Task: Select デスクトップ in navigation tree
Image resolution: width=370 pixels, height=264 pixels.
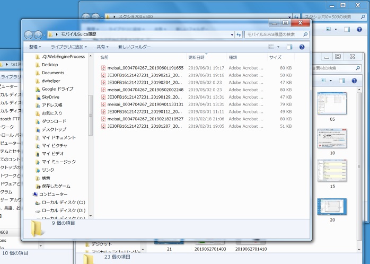Action: coord(54,129)
